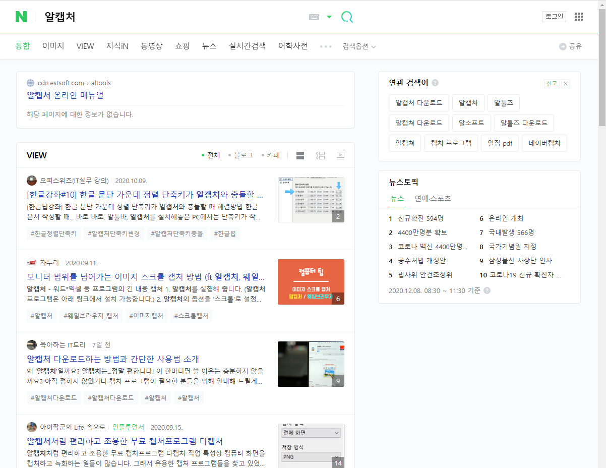Switch VIEW to timeline layout icon
This screenshot has width=606, height=468.
click(320, 155)
